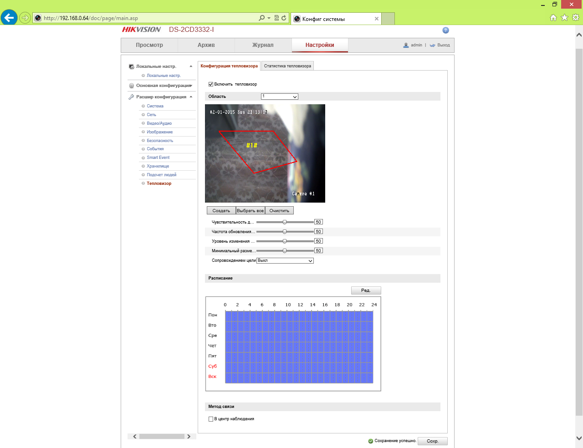Click the Ред. schedule edit button

tap(366, 290)
